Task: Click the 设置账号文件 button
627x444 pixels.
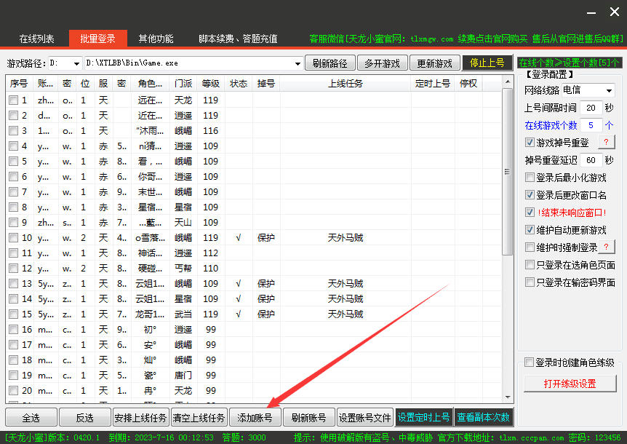Action: 364,418
